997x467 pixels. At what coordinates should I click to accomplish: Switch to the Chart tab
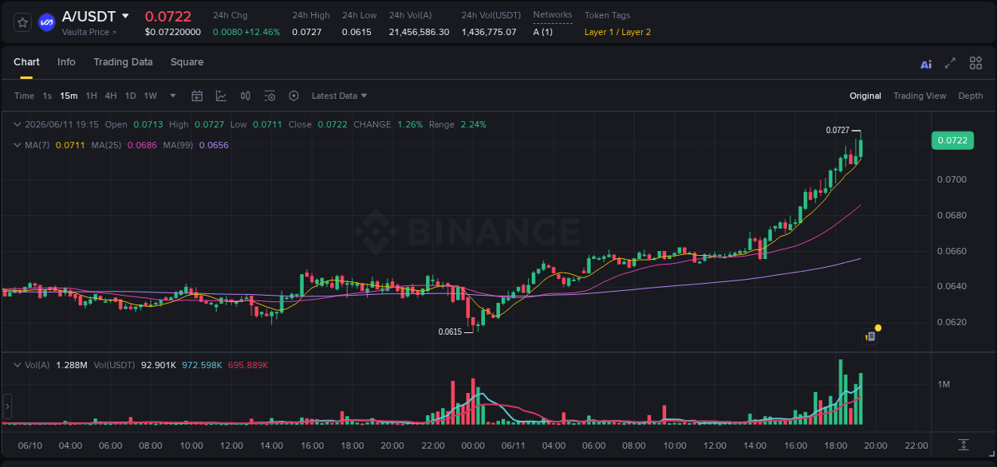click(x=26, y=62)
